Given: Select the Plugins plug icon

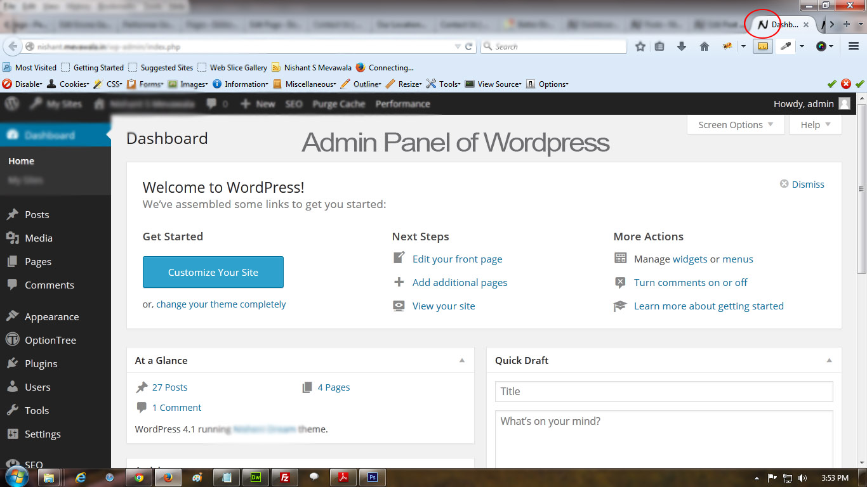Looking at the screenshot, I should pyautogui.click(x=13, y=363).
